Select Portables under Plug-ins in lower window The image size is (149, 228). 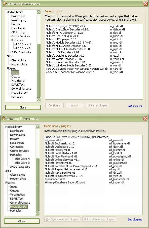point(16,211)
